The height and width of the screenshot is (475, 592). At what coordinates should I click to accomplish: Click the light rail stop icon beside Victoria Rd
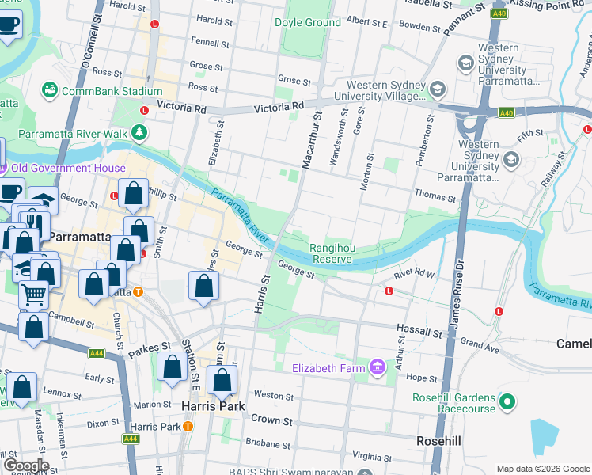click(x=144, y=111)
